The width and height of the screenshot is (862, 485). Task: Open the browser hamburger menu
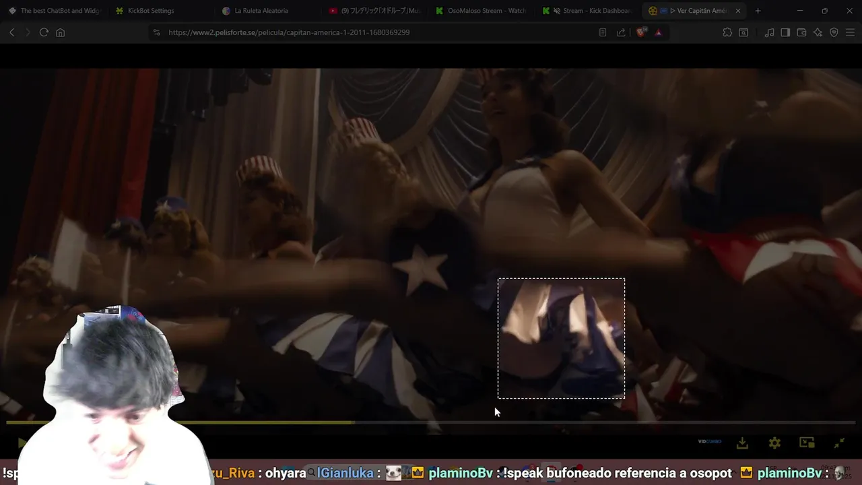click(850, 32)
